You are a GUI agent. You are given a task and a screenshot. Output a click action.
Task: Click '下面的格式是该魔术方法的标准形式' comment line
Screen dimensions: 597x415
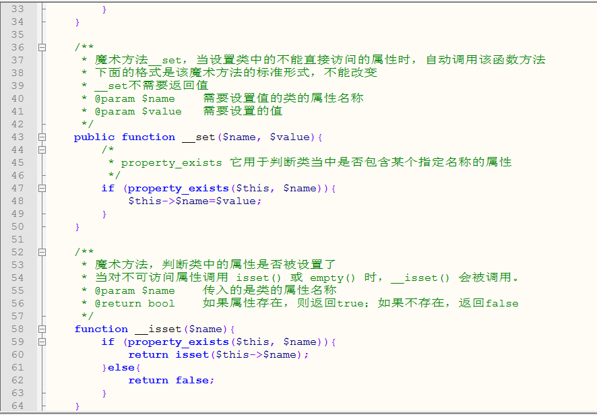202,72
